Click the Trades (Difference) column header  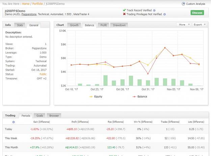[x=170, y=122]
